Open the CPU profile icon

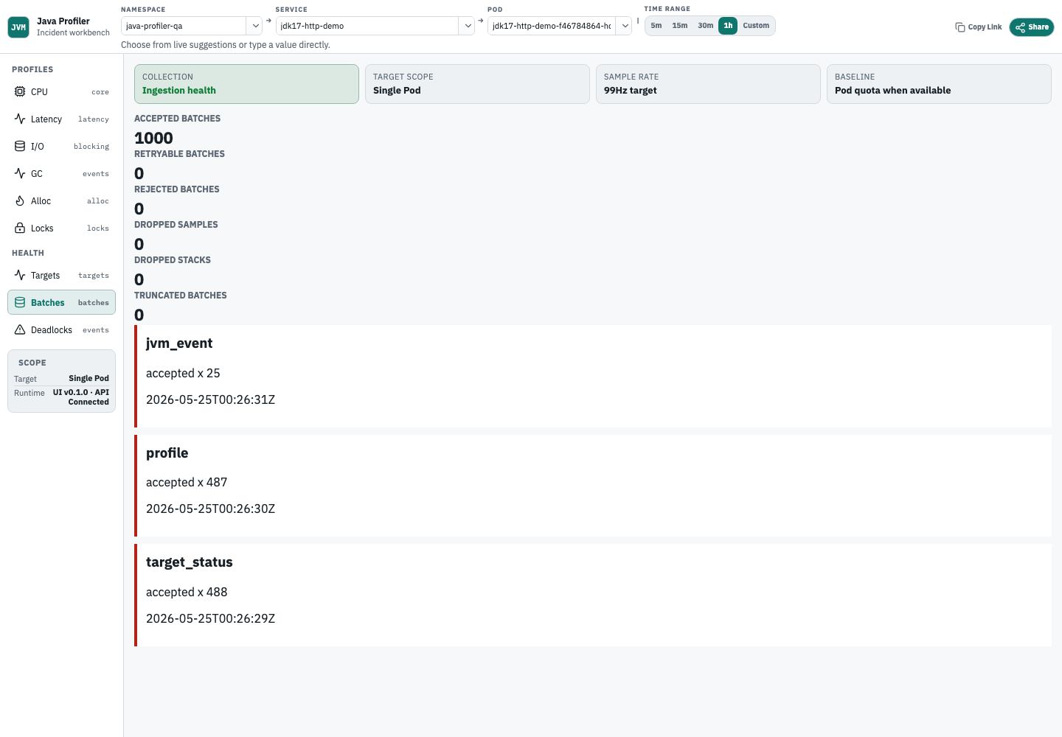(20, 91)
